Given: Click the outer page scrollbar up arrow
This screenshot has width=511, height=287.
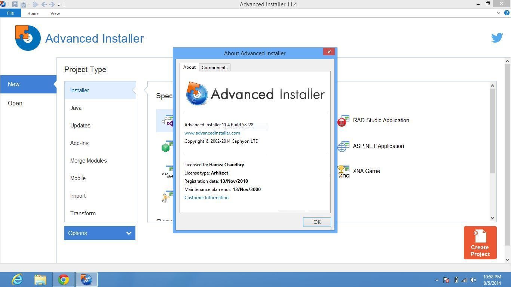Looking at the screenshot, I should (507, 61).
